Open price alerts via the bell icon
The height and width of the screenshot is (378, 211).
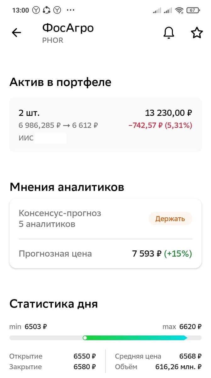point(169,32)
